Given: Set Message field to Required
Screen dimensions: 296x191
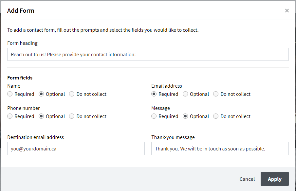Looking at the screenshot, I should click(154, 116).
